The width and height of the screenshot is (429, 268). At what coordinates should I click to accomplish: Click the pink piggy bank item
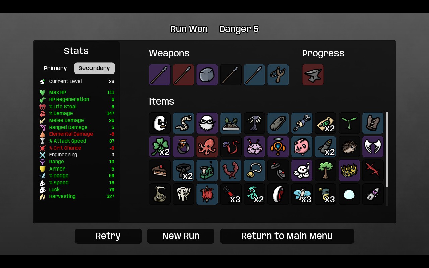(x=302, y=147)
